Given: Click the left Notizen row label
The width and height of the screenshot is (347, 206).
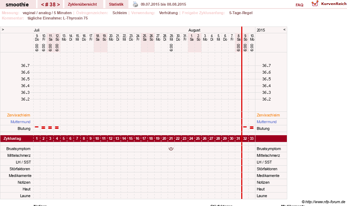Looking at the screenshot, I should click(24, 182).
